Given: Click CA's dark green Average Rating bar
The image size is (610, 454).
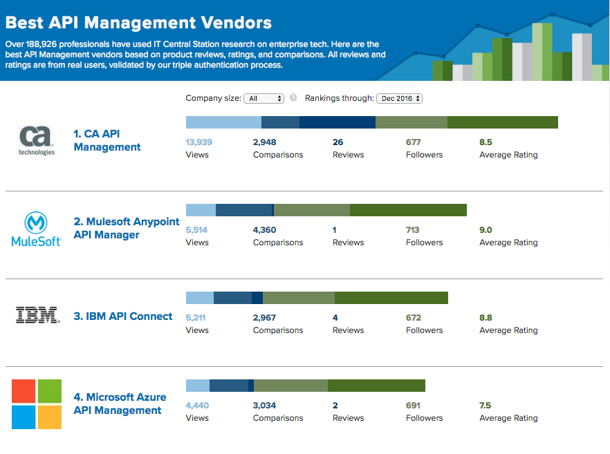Looking at the screenshot, I should (502, 122).
